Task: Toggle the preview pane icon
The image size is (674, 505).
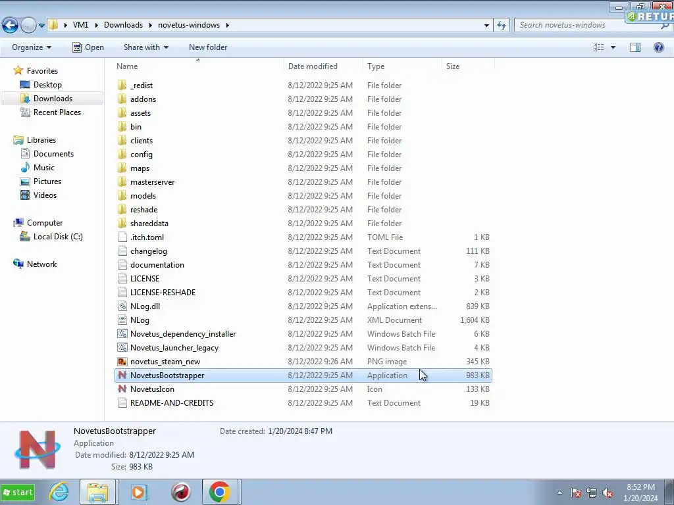Action: click(635, 47)
